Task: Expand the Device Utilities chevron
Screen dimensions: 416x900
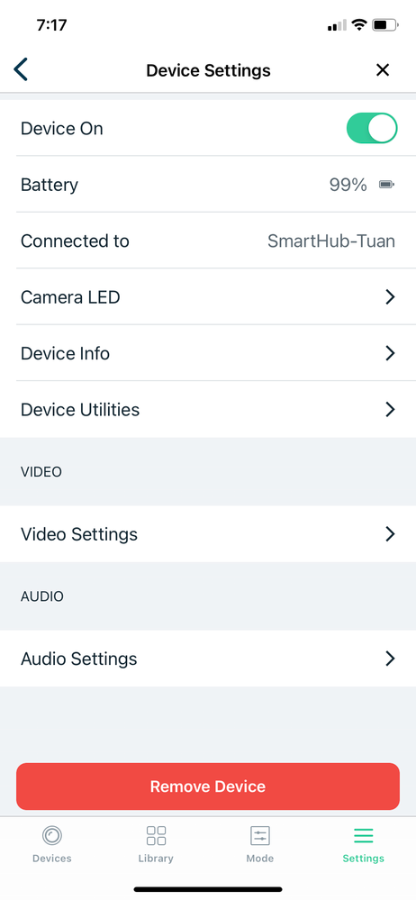Action: point(390,409)
